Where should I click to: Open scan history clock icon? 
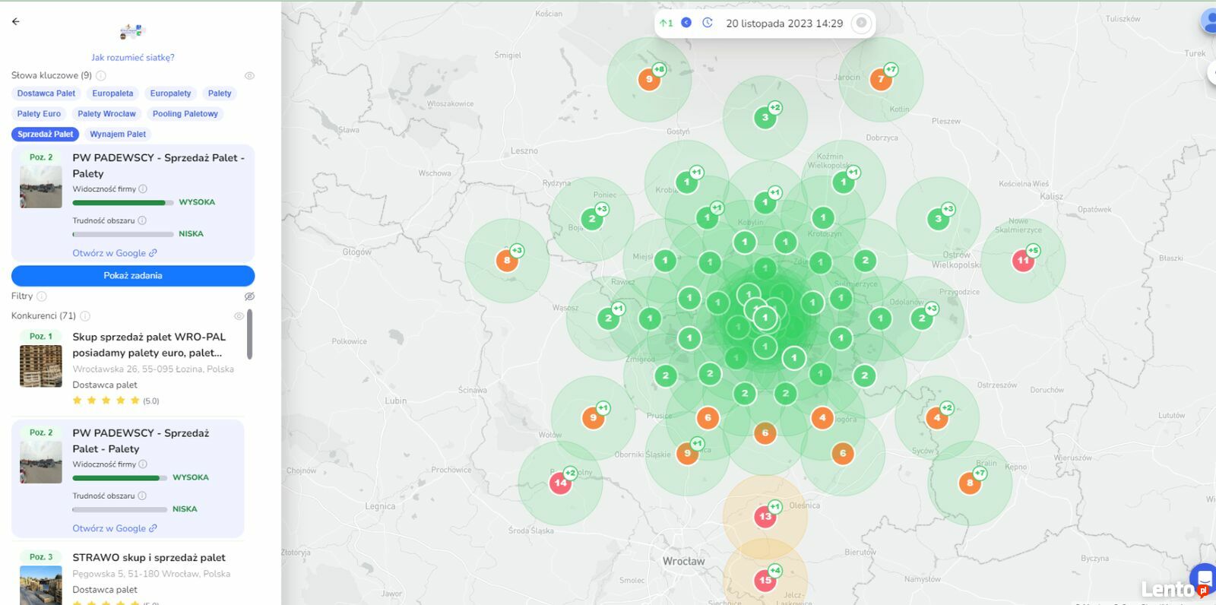(x=708, y=23)
